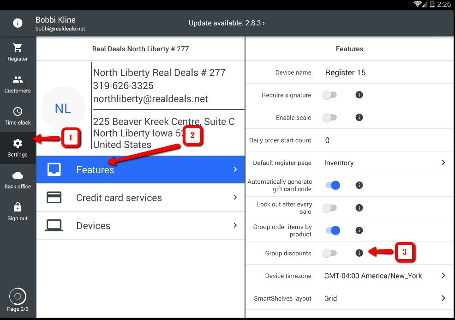455x320 pixels.
Task: Show info for Group discounts
Action: point(359,253)
